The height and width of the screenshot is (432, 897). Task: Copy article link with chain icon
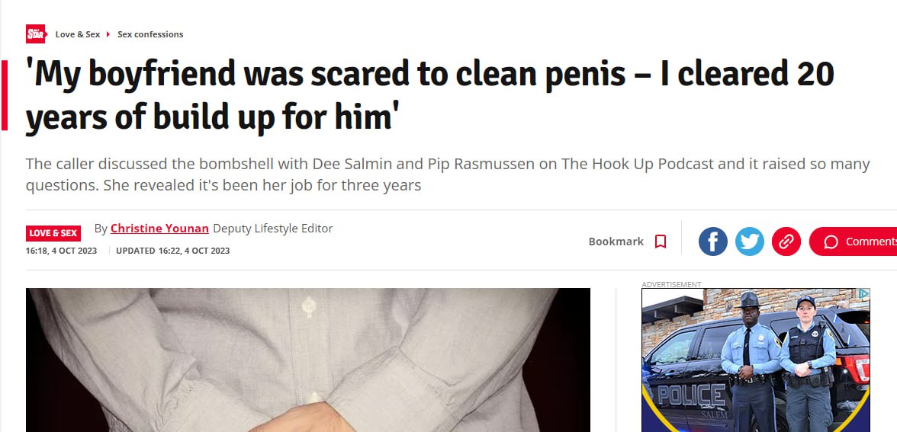pos(786,242)
